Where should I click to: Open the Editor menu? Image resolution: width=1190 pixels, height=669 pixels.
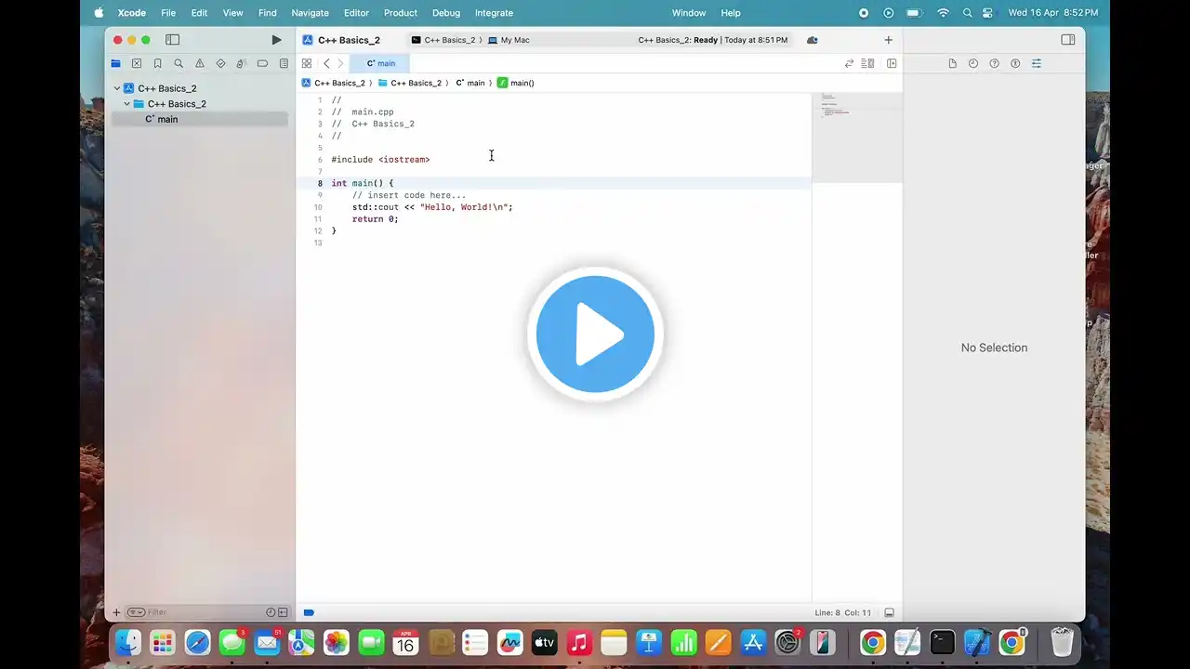coord(356,13)
